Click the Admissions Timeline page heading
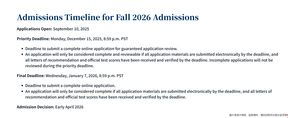Screen dimensions: 288x118 107,18
